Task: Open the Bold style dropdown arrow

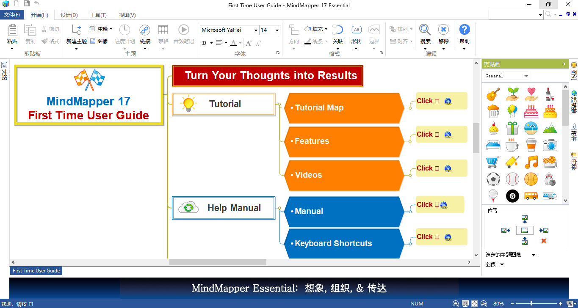Action: 211,43
